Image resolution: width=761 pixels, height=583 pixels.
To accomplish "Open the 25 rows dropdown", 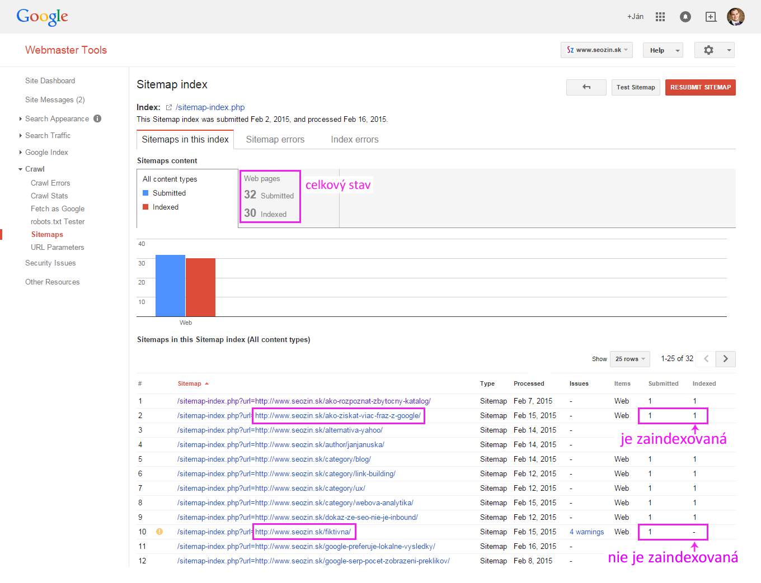I will (631, 359).
